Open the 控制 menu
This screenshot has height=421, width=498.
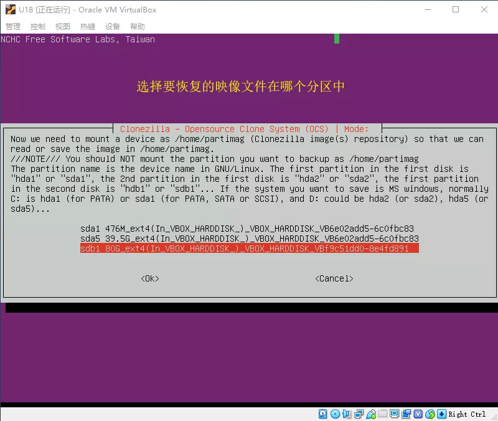[38, 26]
